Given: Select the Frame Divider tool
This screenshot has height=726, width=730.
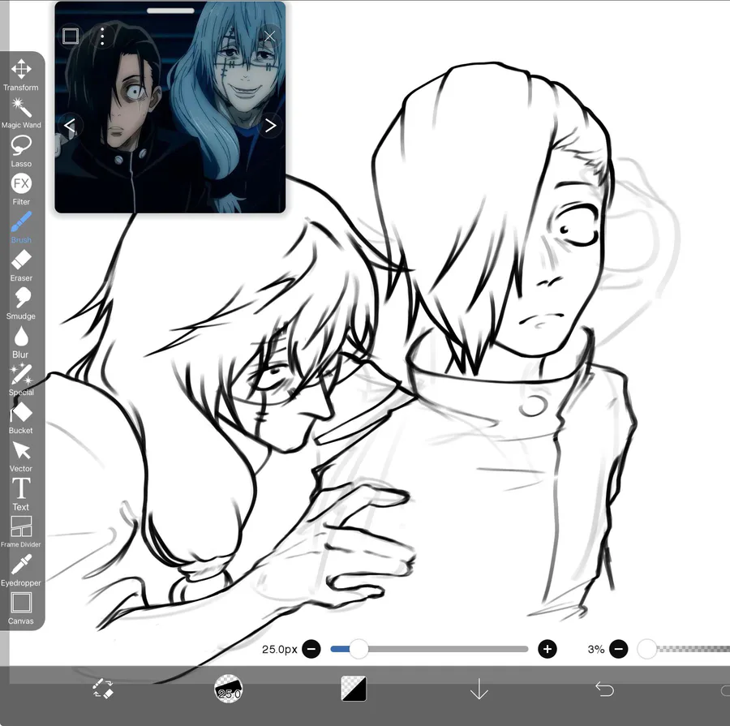Looking at the screenshot, I should point(21,532).
